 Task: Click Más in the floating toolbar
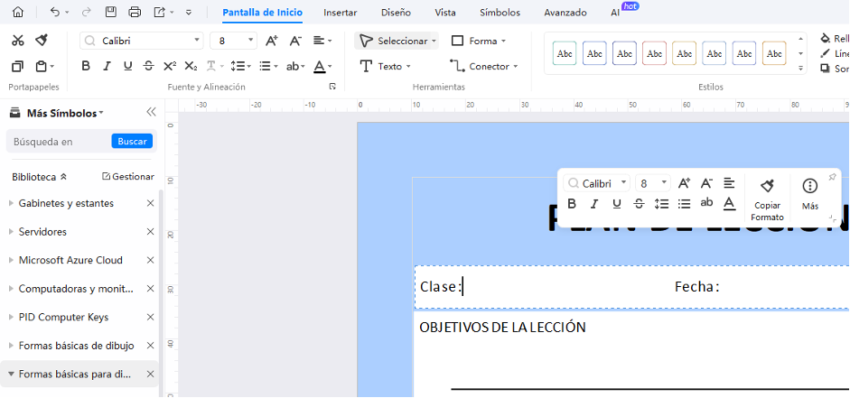[810, 194]
